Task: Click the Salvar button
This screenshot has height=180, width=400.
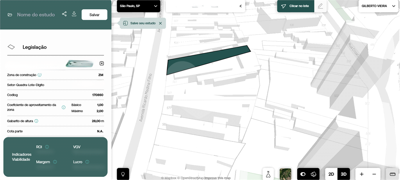Action: [94, 14]
